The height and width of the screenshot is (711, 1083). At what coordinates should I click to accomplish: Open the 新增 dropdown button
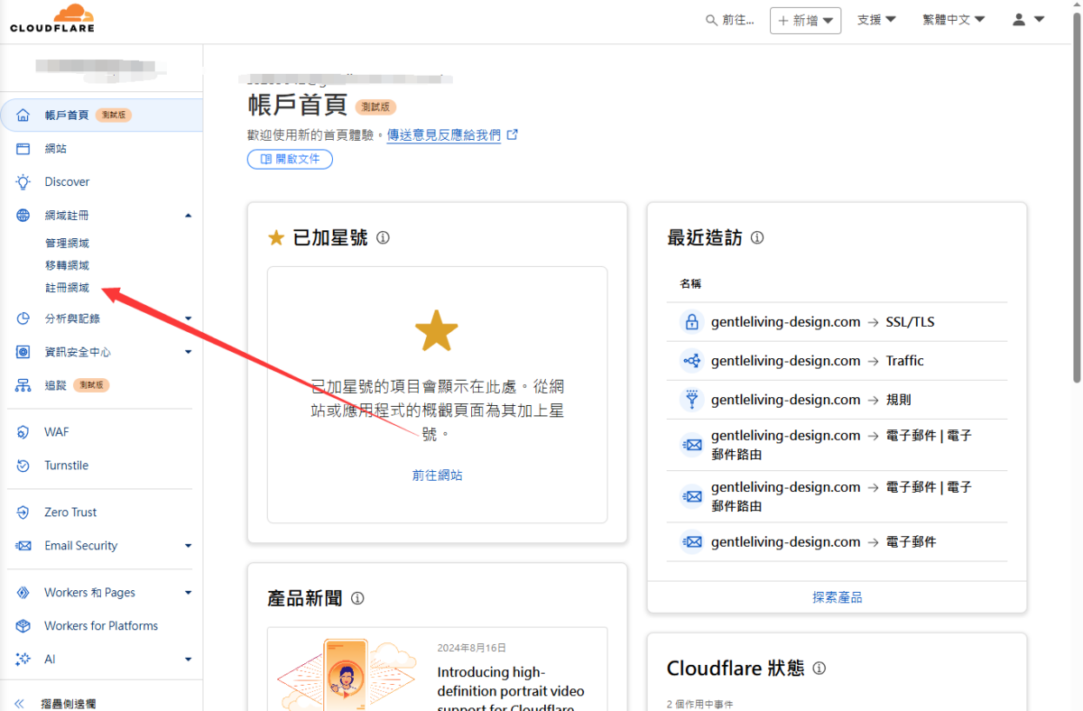[x=805, y=21]
